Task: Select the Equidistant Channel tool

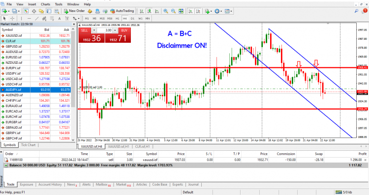Action: (44, 18)
